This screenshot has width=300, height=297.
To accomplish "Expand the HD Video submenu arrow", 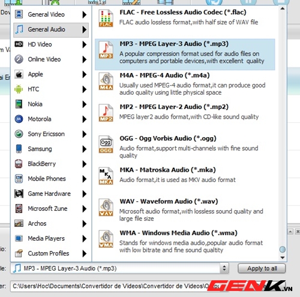I will pyautogui.click(x=85, y=44).
